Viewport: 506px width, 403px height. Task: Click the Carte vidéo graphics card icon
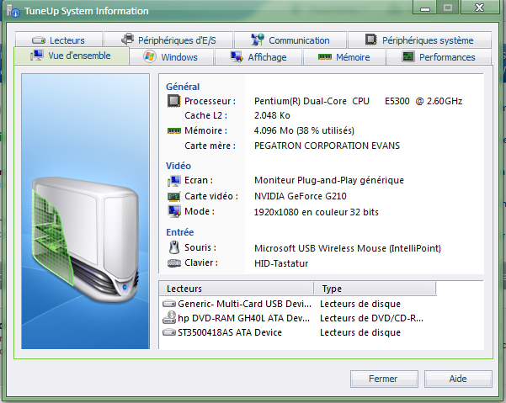tap(173, 196)
